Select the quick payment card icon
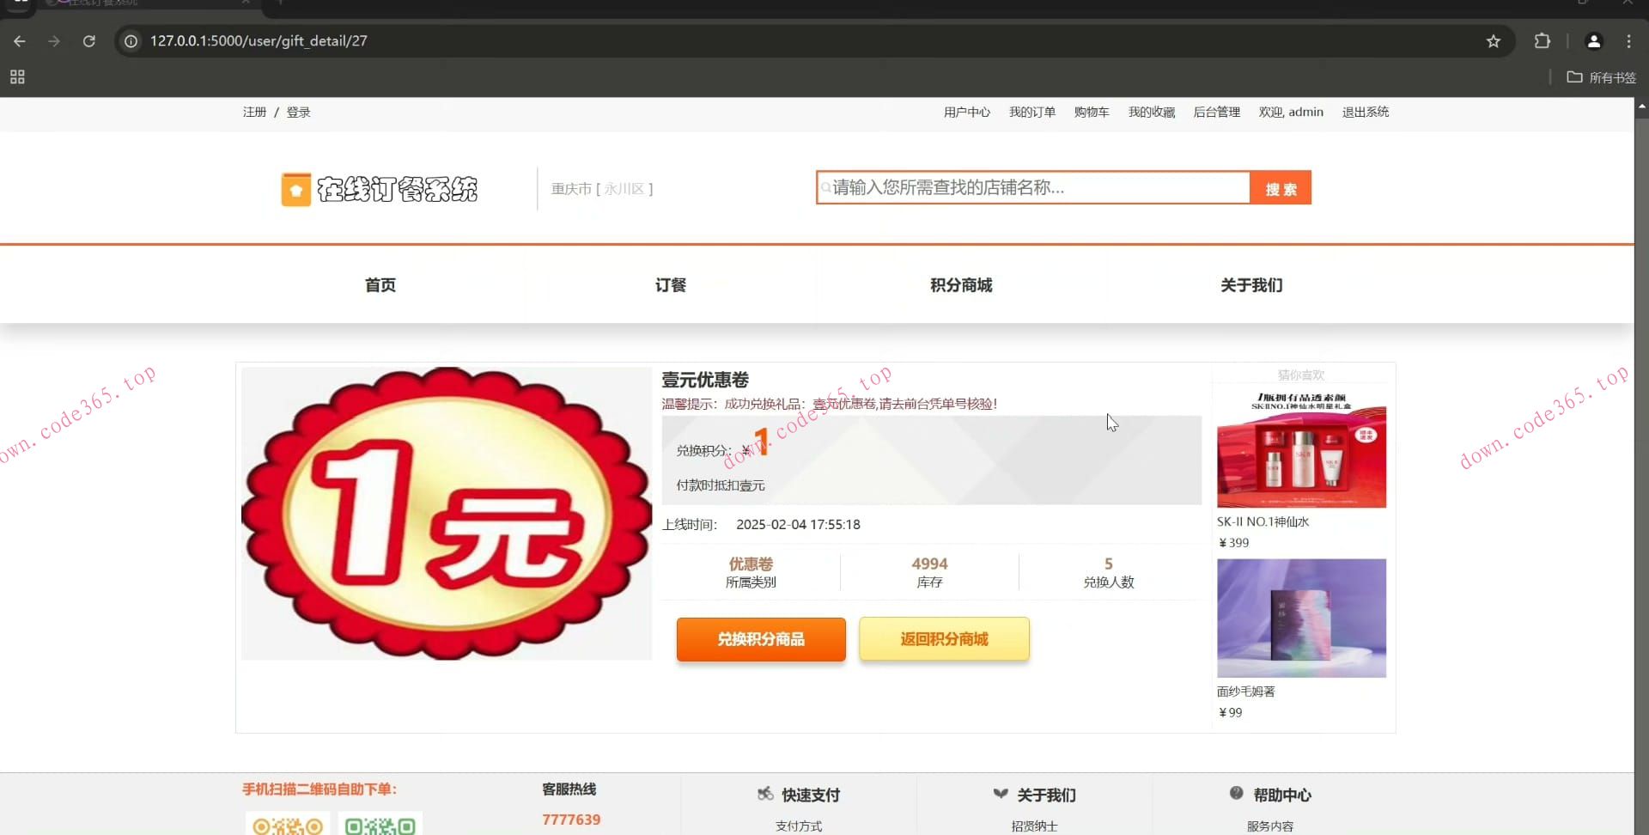 pos(764,795)
